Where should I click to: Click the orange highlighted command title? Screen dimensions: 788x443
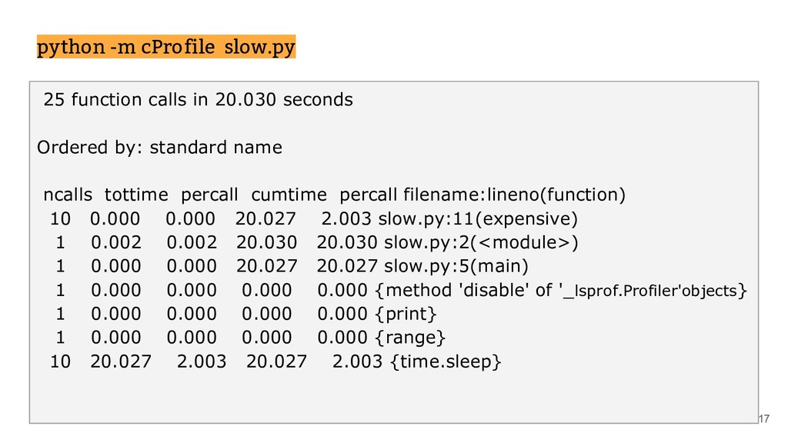pos(166,47)
